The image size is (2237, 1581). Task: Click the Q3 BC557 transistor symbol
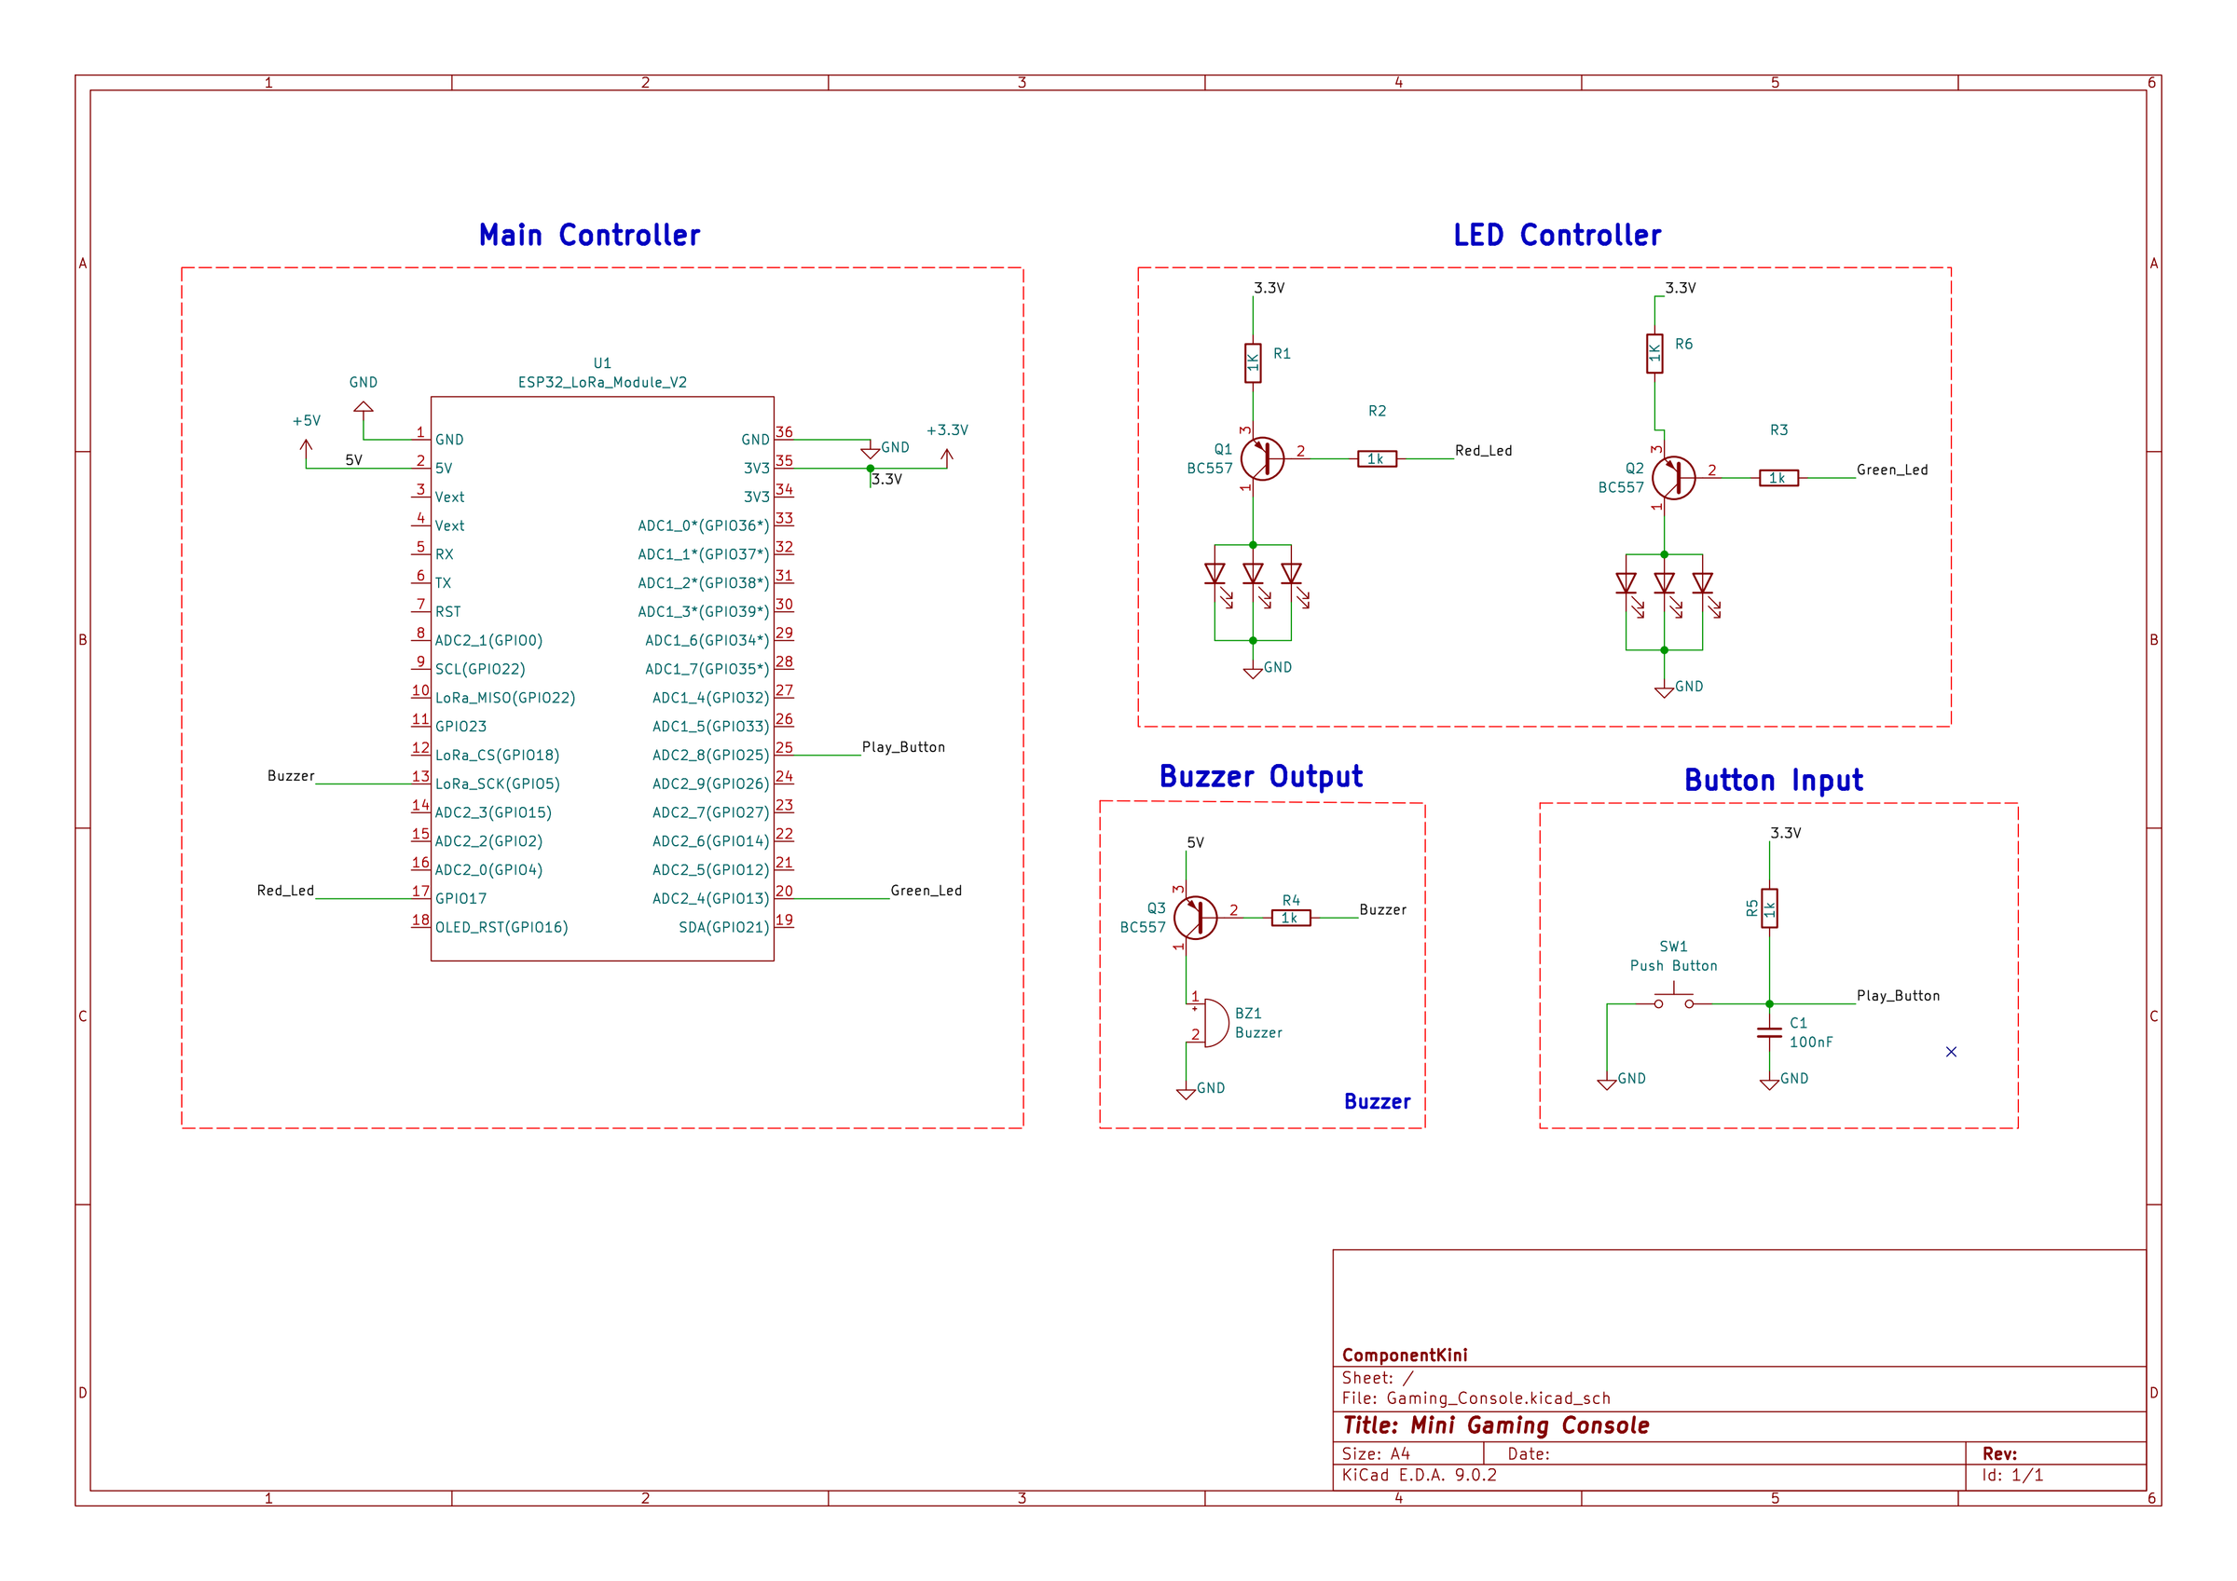click(x=1195, y=917)
